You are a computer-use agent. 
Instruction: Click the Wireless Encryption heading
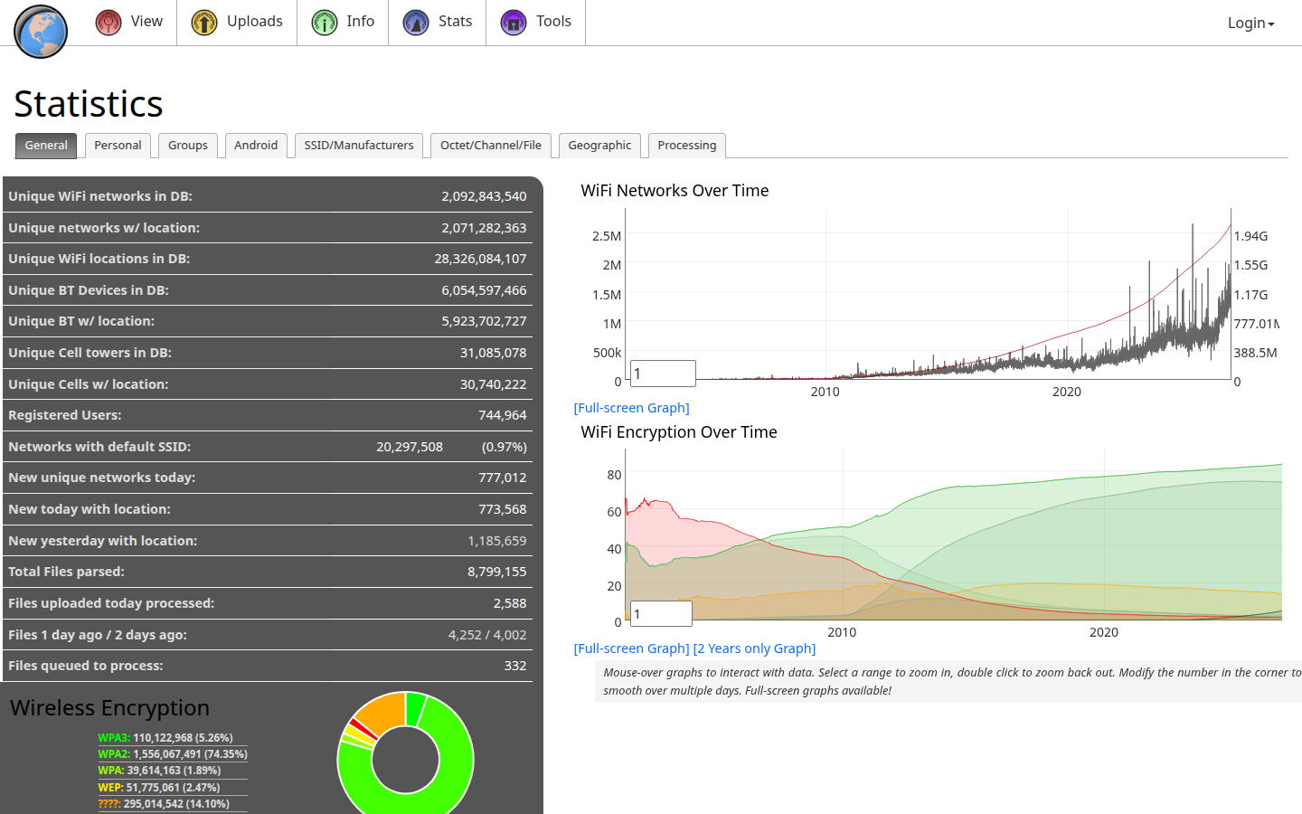pyautogui.click(x=109, y=708)
